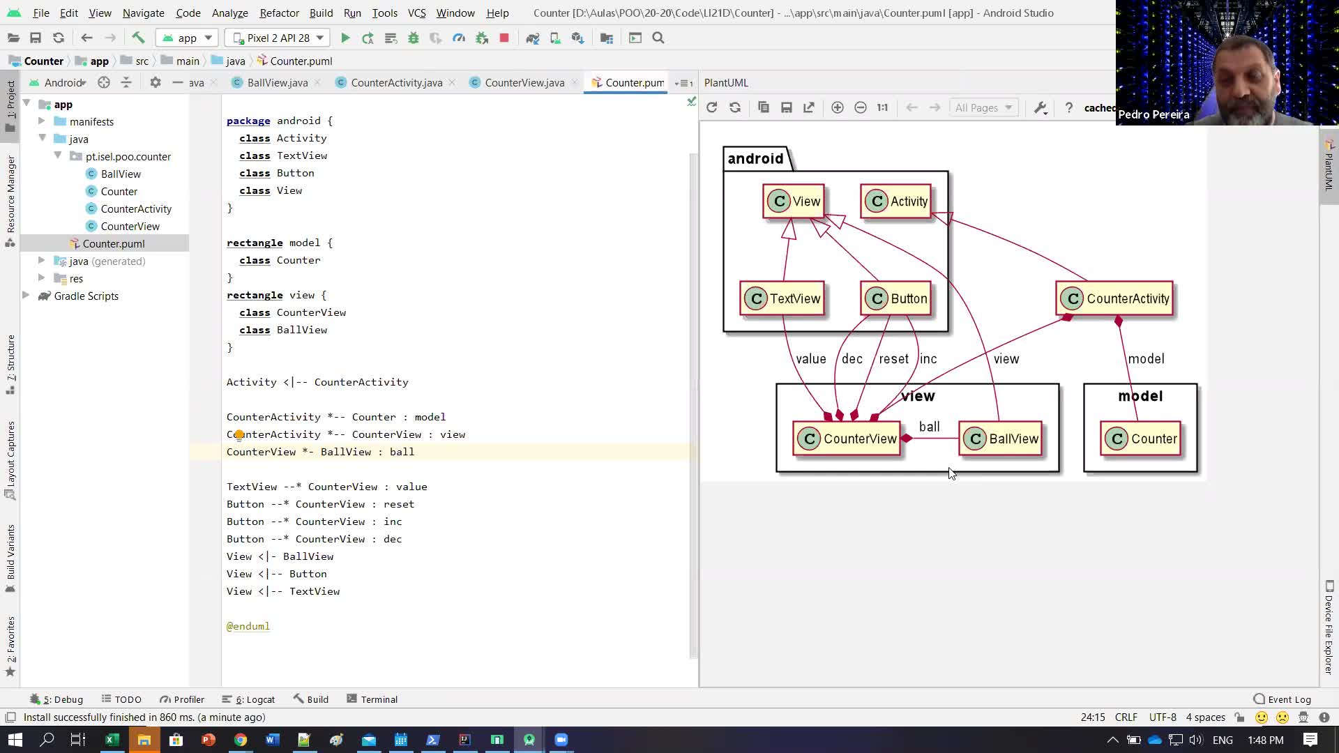Collapse the java folder node

[42, 139]
